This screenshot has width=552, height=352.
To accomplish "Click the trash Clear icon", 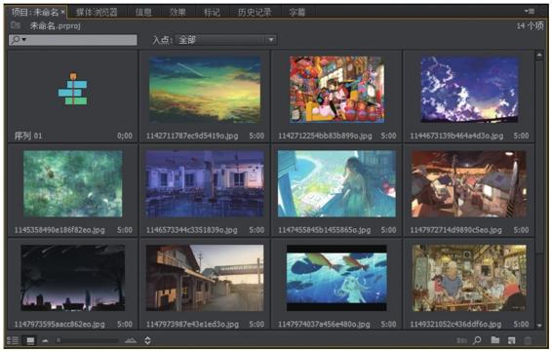I will click(x=528, y=340).
